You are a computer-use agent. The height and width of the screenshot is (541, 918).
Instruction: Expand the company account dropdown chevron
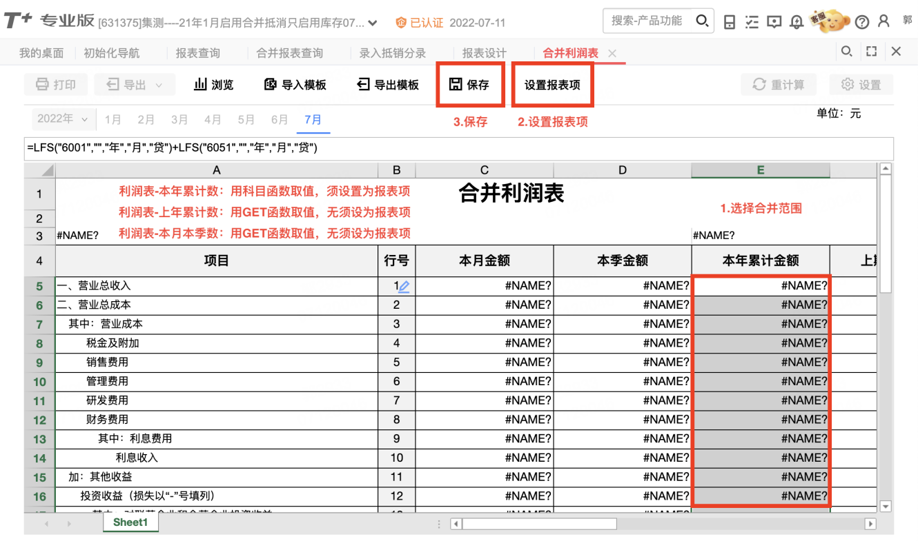point(373,23)
